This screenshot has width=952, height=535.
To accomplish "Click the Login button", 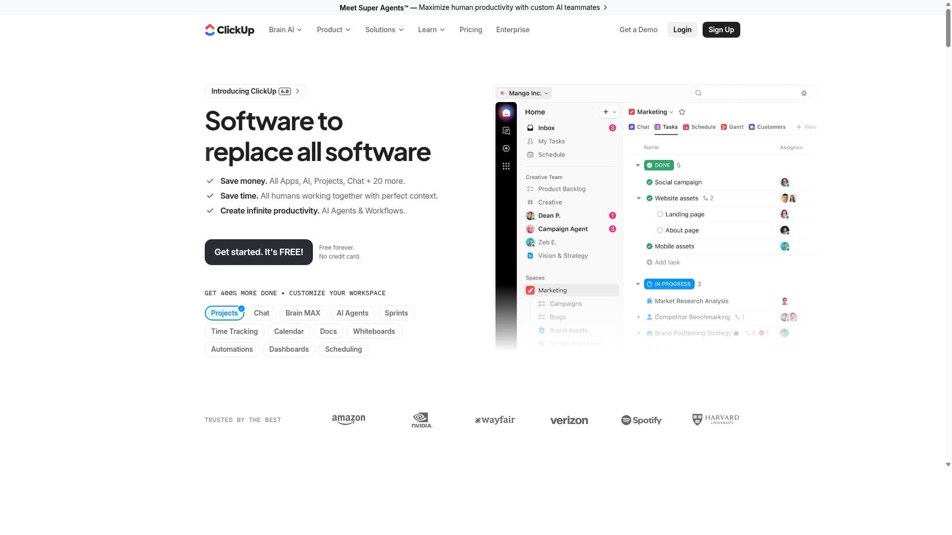I will click(682, 30).
